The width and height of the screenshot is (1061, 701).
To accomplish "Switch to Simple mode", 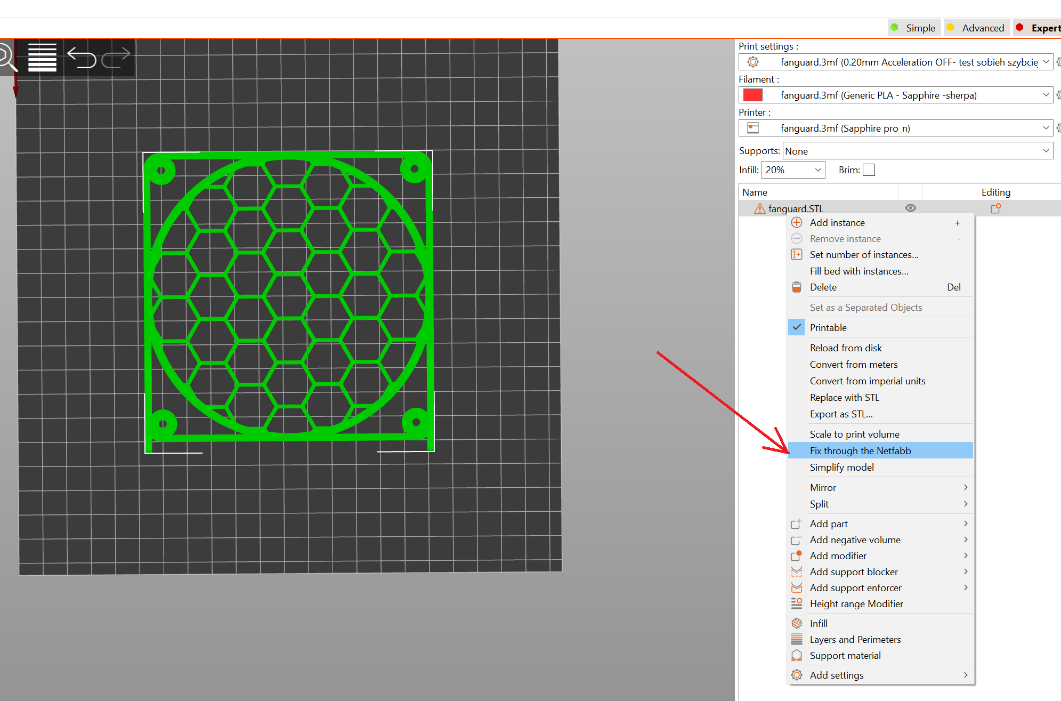I will pos(920,27).
